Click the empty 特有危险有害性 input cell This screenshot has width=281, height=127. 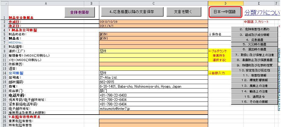(153, 125)
